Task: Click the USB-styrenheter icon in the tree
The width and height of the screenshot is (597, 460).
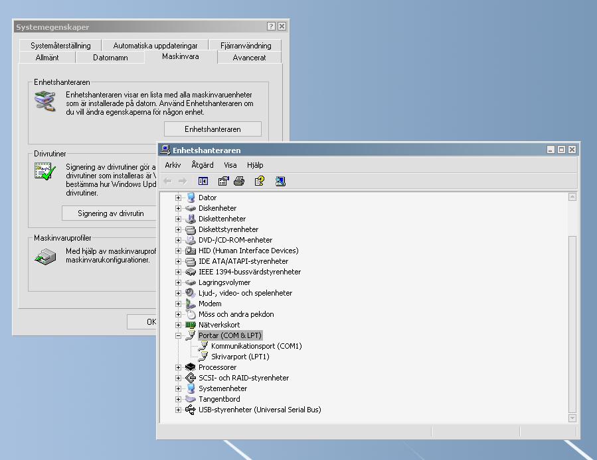Action: click(190, 410)
